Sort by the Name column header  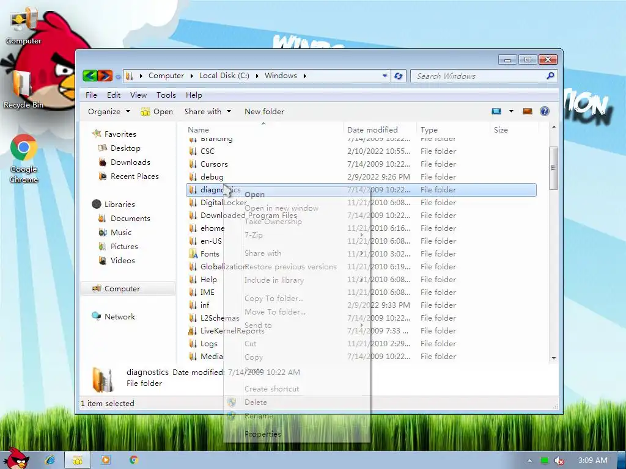263,129
